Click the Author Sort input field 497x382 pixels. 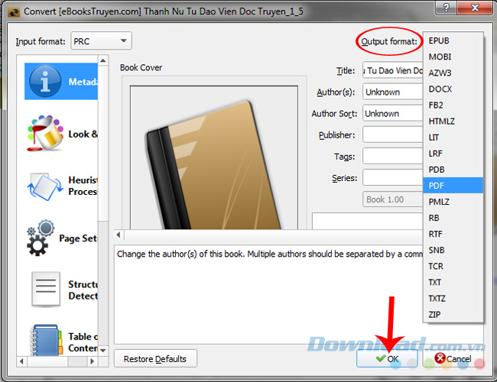[x=393, y=113]
